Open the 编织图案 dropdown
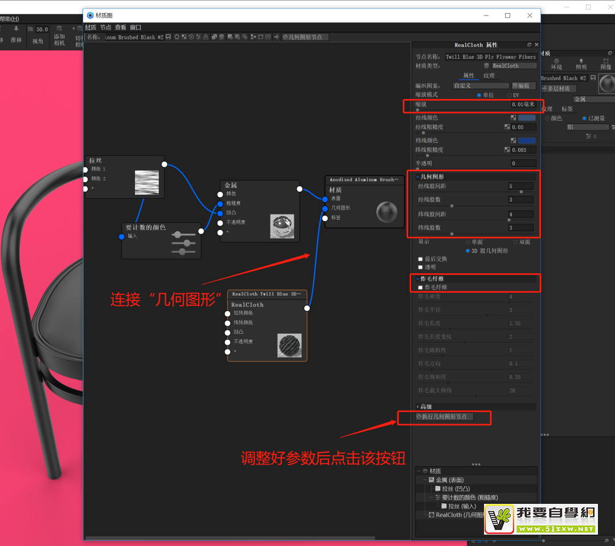This screenshot has width=615, height=546. tap(481, 85)
